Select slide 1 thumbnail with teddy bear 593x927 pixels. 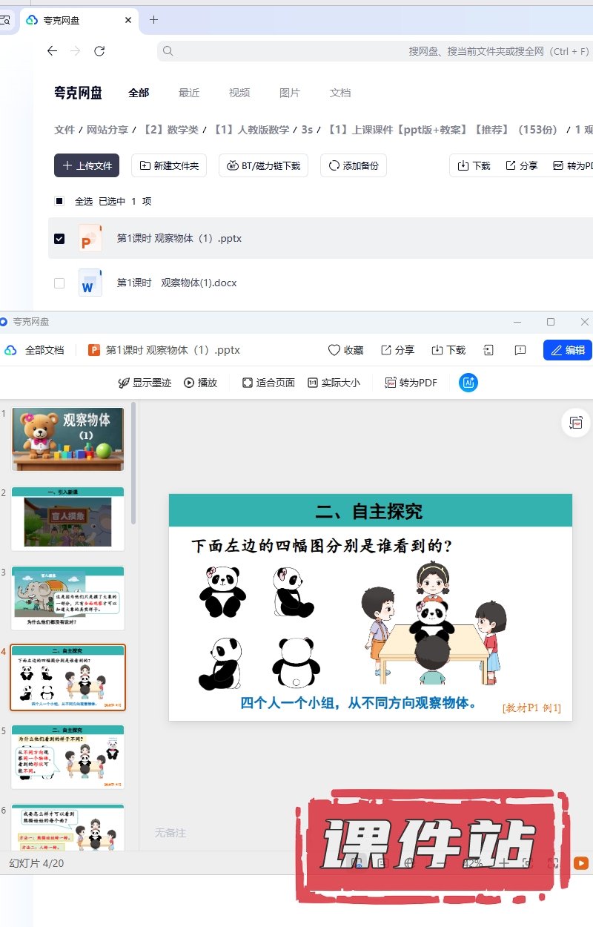68,439
